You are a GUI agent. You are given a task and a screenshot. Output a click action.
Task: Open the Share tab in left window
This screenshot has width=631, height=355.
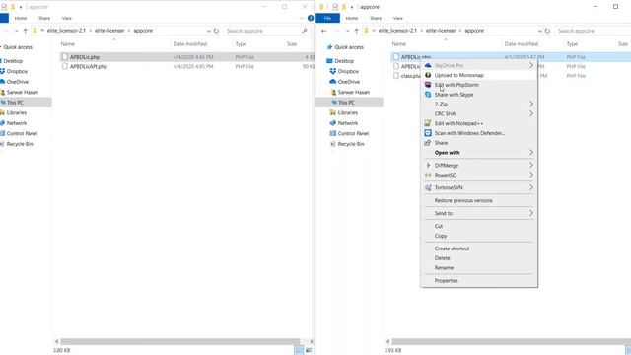coord(44,18)
